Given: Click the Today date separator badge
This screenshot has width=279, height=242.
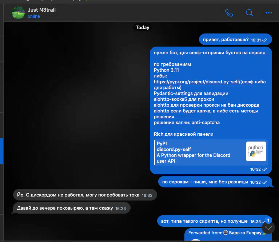Looking at the screenshot, I should [143, 27].
